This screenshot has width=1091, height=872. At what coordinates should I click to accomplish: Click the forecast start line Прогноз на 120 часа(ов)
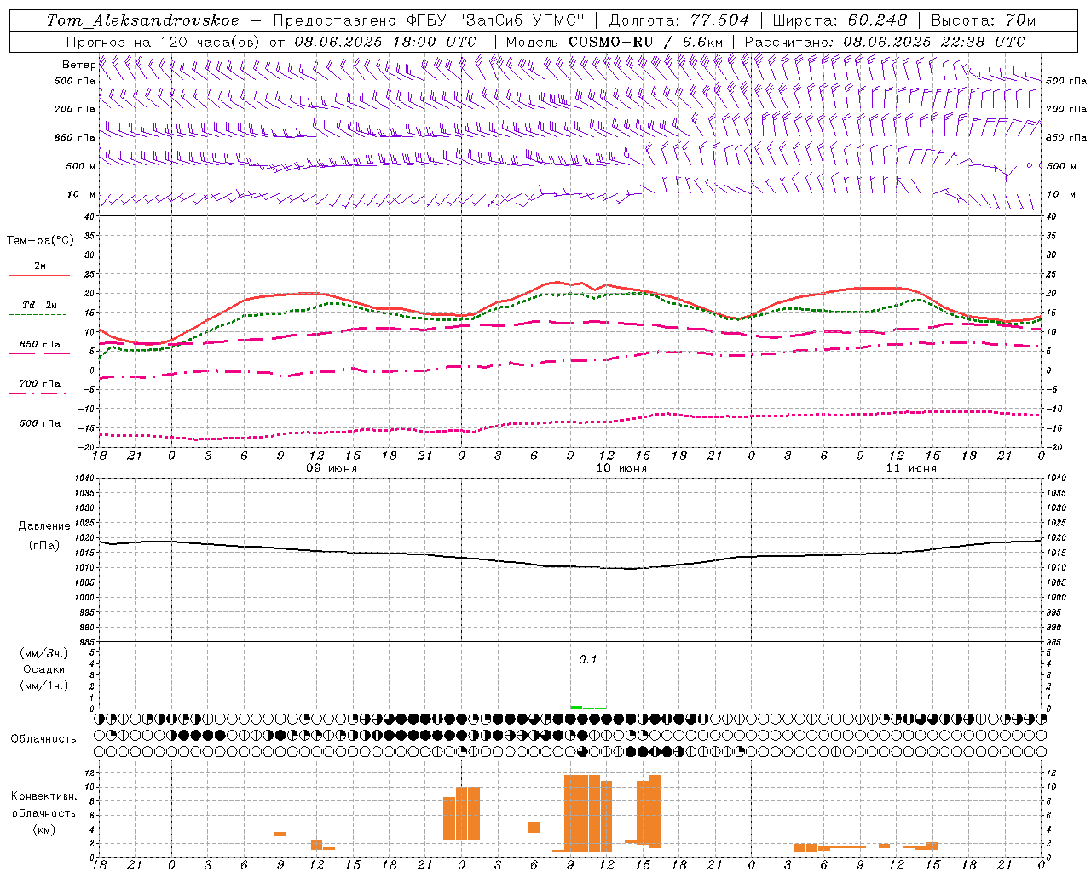[165, 42]
